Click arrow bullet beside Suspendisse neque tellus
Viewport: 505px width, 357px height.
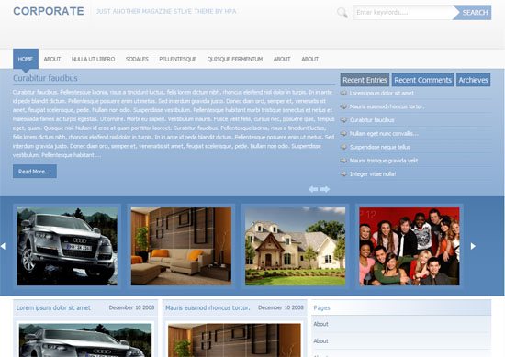tap(343, 147)
